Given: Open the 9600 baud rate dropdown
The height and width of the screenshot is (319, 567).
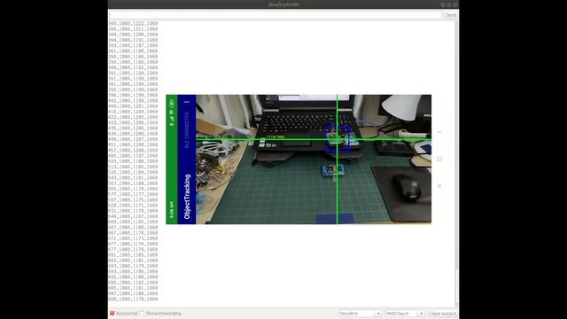Looking at the screenshot, I should click(x=405, y=313).
